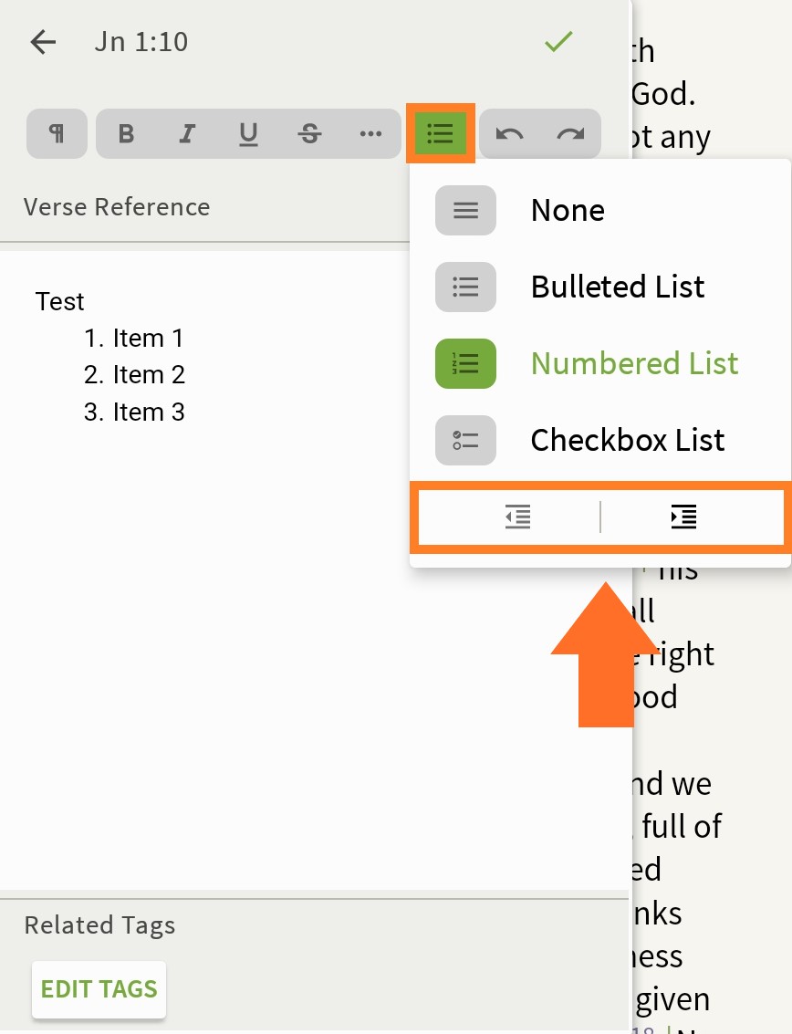Place cursor in Item 2 line
The image size is (792, 1034).
click(149, 375)
